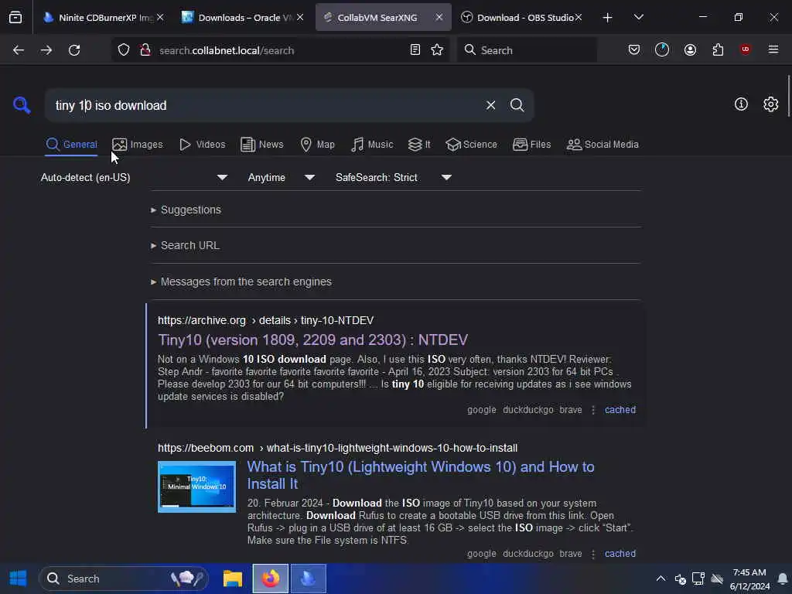Bookmark this page with star icon
The image size is (792, 594).
pyautogui.click(x=437, y=50)
